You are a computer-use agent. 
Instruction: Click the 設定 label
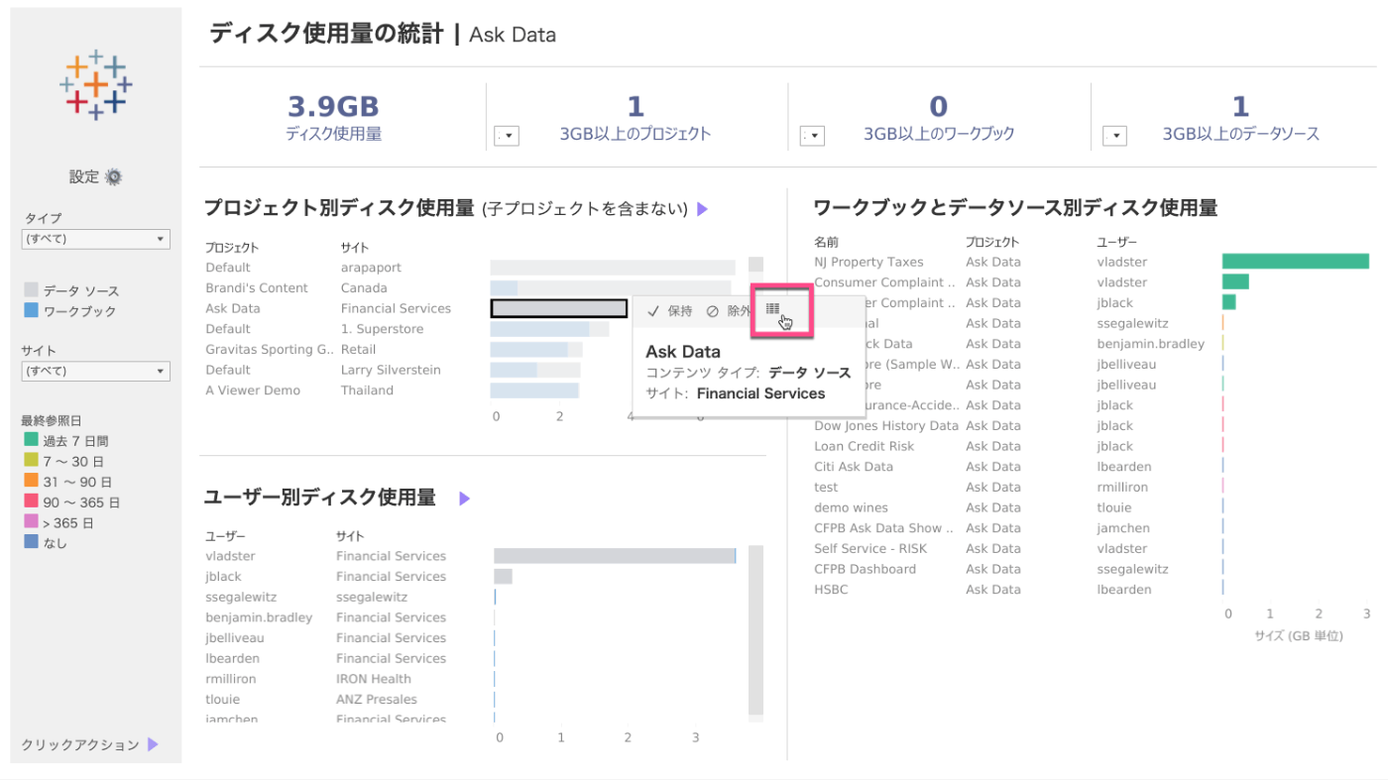point(84,177)
